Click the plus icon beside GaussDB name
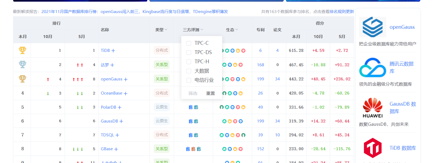Image resolution: width=439 pixels, height=163 pixels. point(121,121)
